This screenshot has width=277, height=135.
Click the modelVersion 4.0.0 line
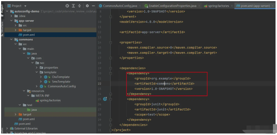tap(151, 22)
